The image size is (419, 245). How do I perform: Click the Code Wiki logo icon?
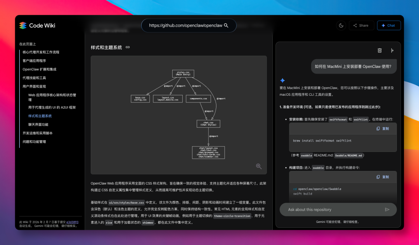pos(23,26)
